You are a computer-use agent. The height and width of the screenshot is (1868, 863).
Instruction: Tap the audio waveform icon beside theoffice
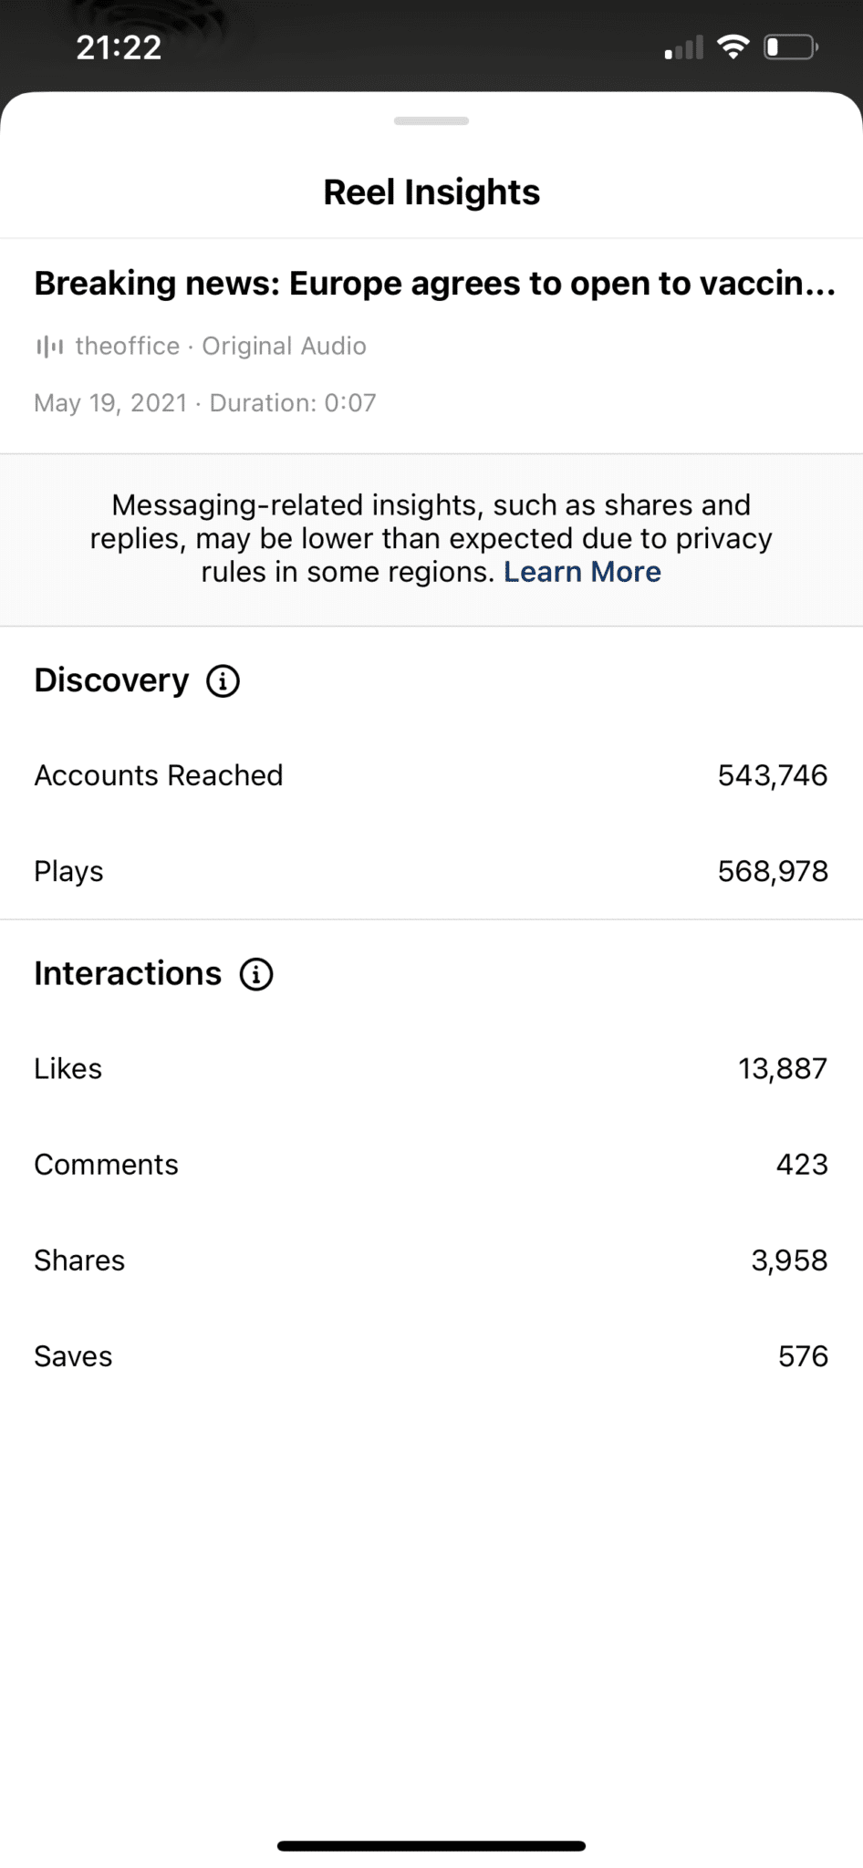49,347
